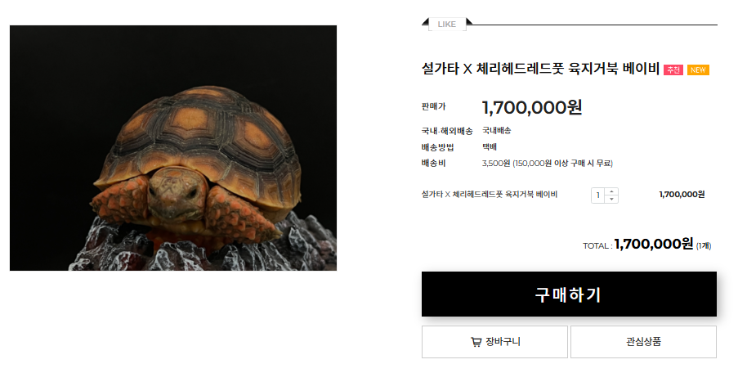Viewport: 738px width, 373px height.
Task: Click the item subtotal beside quantity
Action: pyautogui.click(x=682, y=194)
